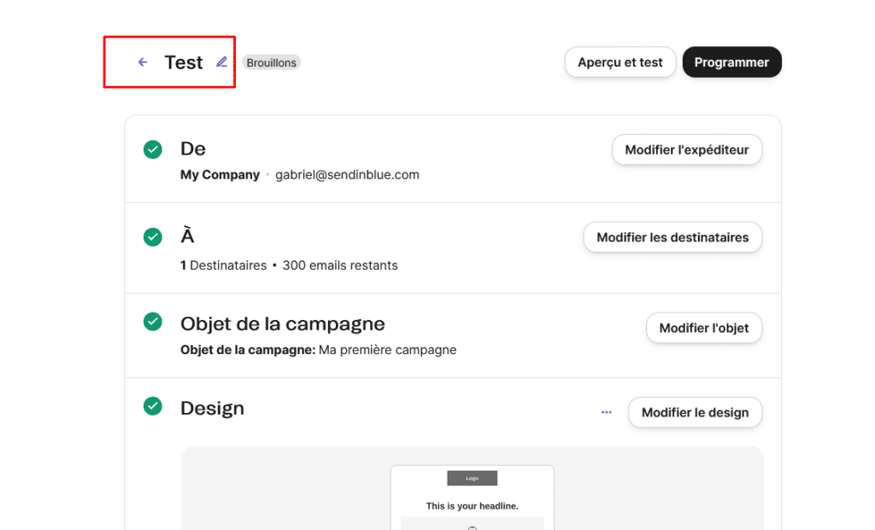Click the pencil icon to rename Test
875x530 pixels.
point(221,61)
